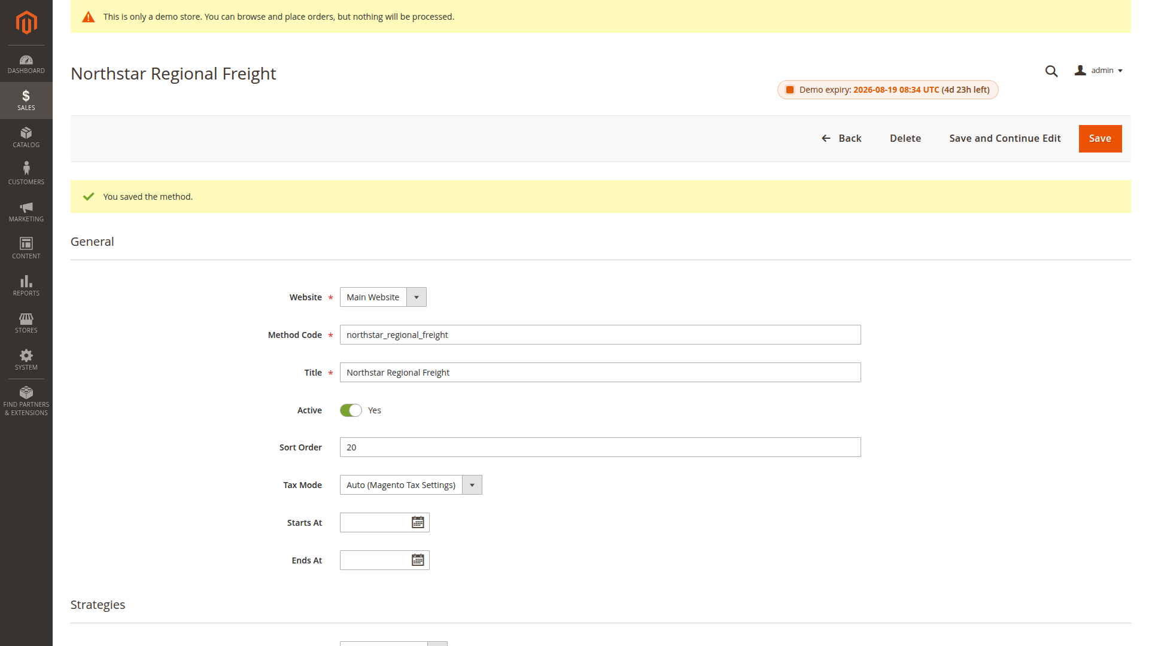
Task: Open the Reports sidebar menu
Action: (x=26, y=286)
